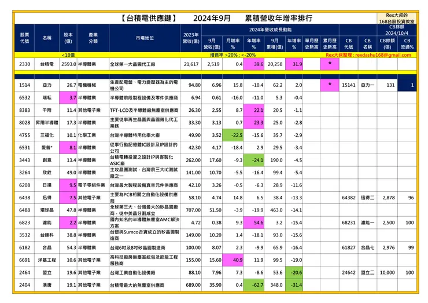Select the 產業分類 column header

coord(93,38)
